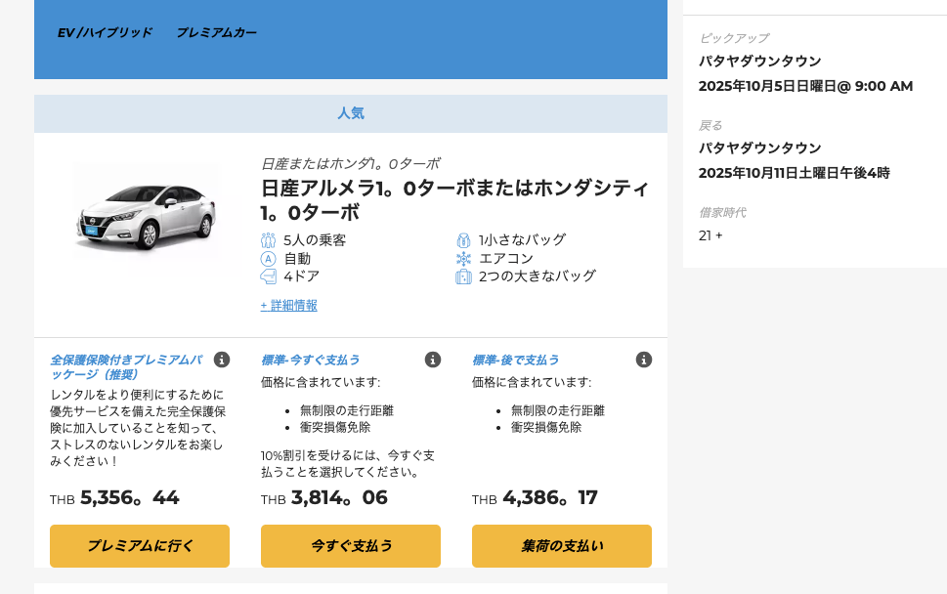Open info icon for 標準-後で支払う

[644, 360]
